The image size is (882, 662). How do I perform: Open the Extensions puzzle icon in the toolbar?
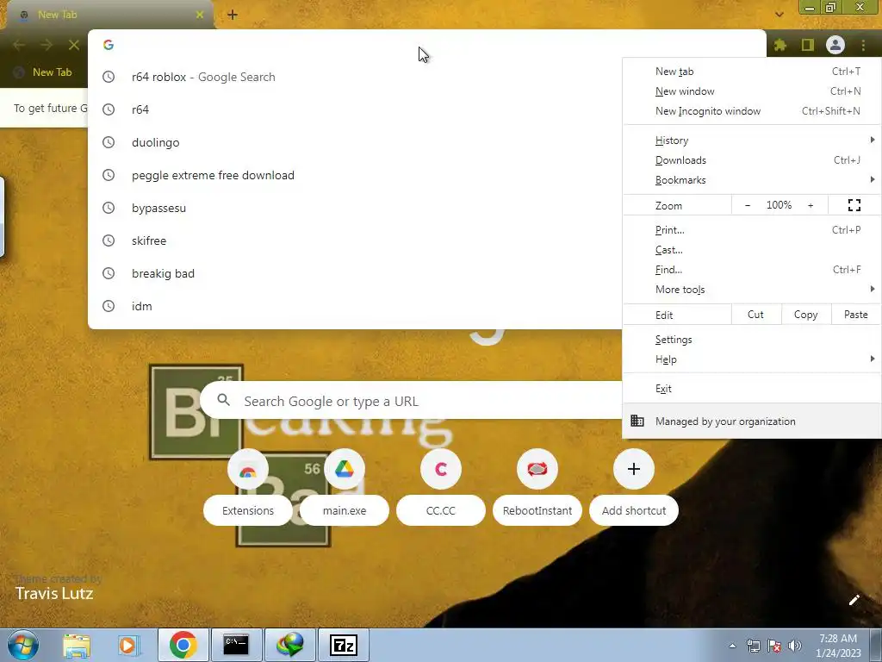tap(780, 45)
